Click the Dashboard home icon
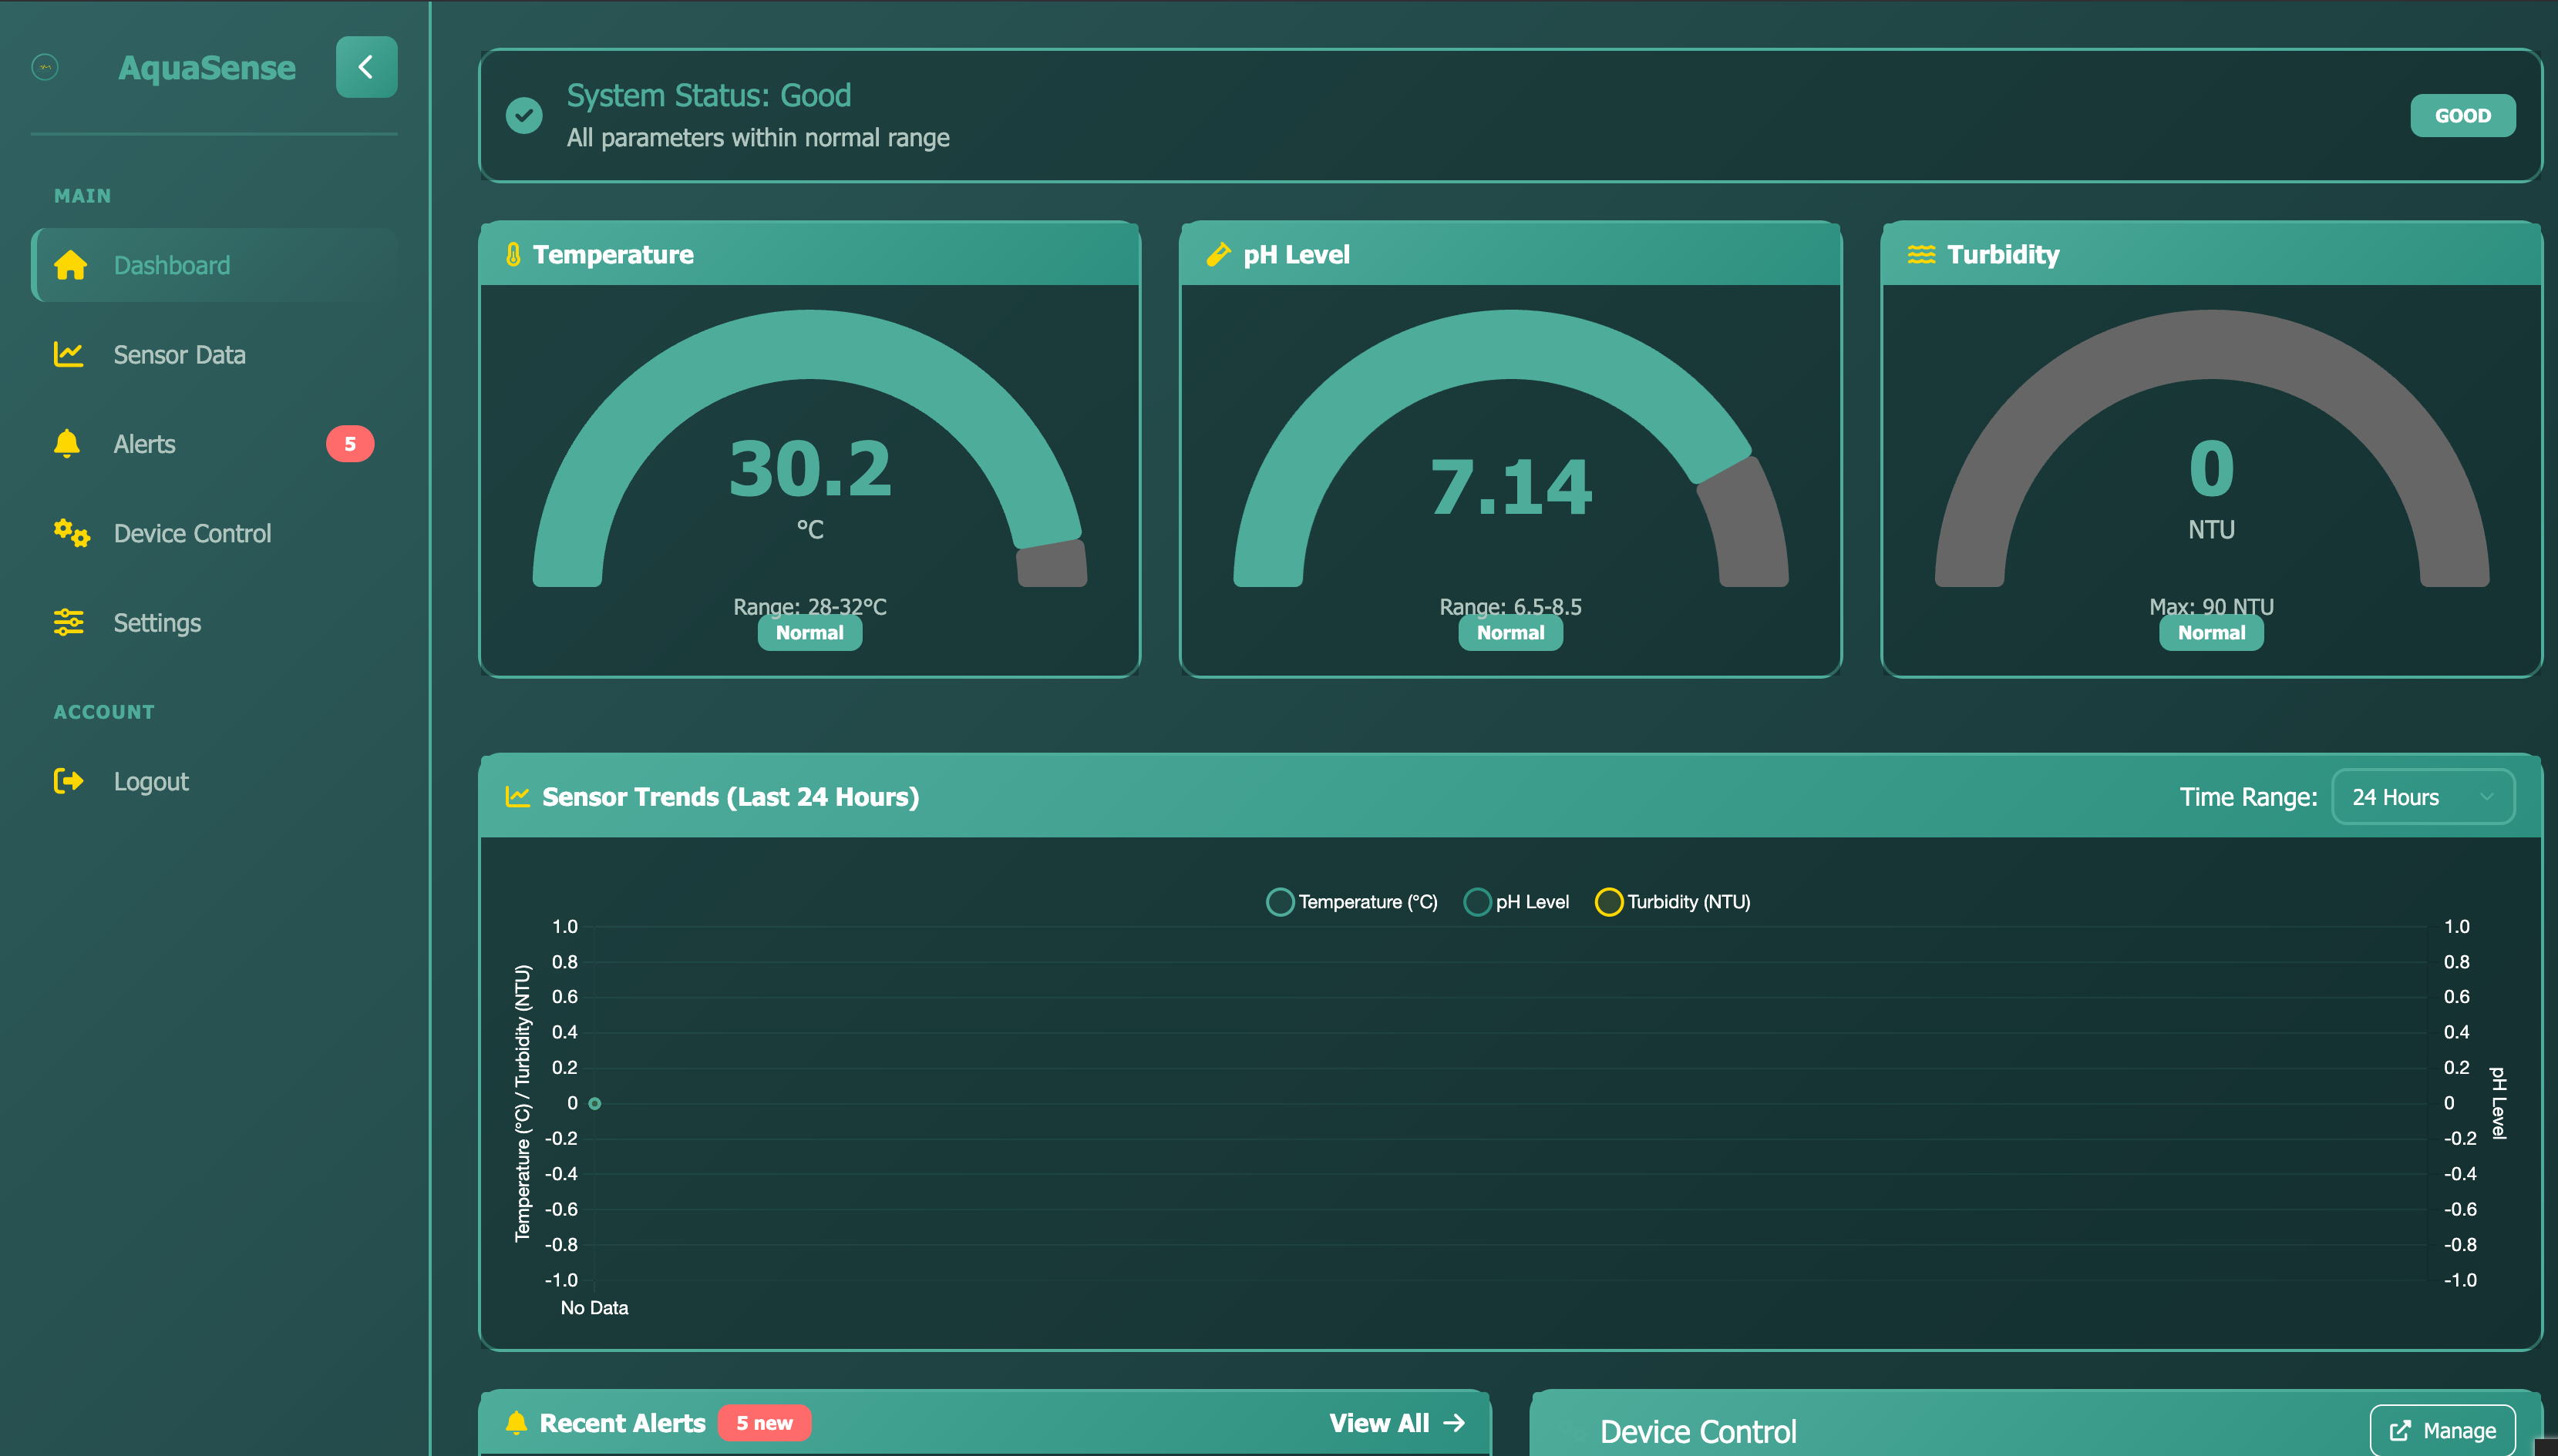 pyautogui.click(x=70, y=265)
